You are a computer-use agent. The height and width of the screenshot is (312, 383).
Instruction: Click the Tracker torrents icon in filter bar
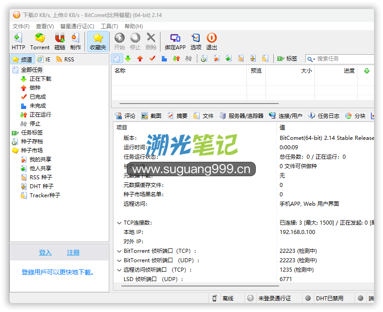tap(265, 58)
